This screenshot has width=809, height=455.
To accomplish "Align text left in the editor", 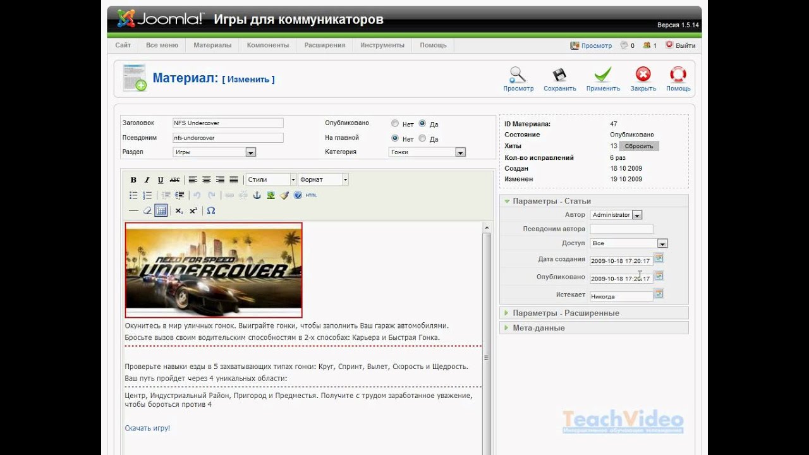I will tap(193, 180).
